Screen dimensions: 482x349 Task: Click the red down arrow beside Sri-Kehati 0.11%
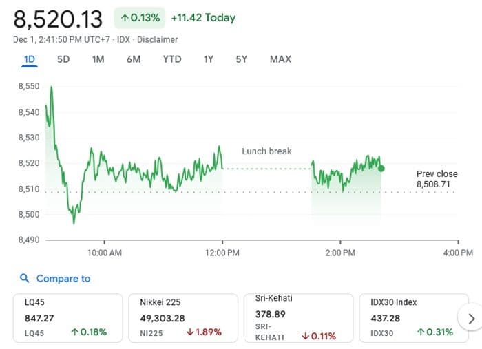pos(305,336)
